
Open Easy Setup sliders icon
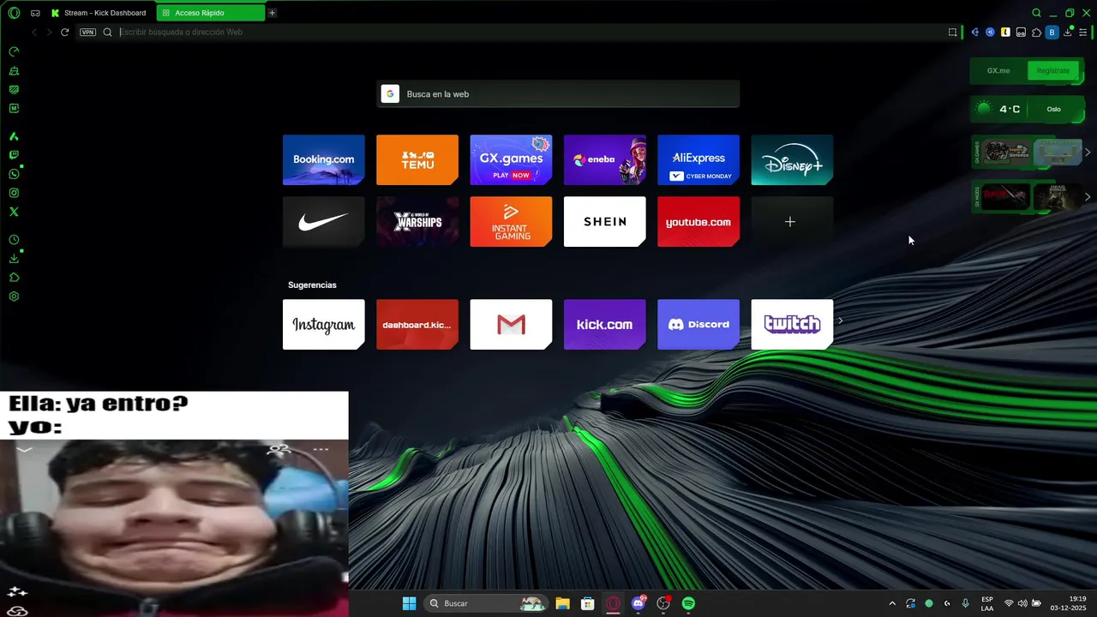1082,32
